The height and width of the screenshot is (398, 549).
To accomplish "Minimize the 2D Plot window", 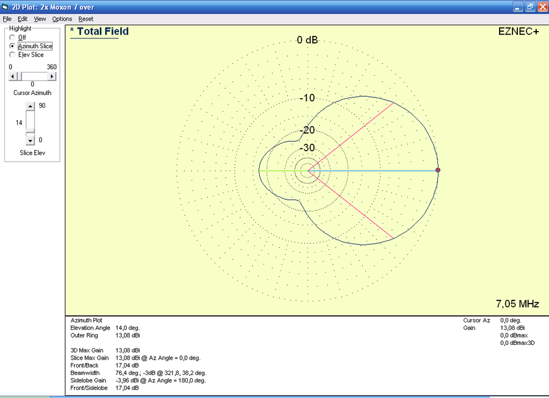I will (517, 7).
